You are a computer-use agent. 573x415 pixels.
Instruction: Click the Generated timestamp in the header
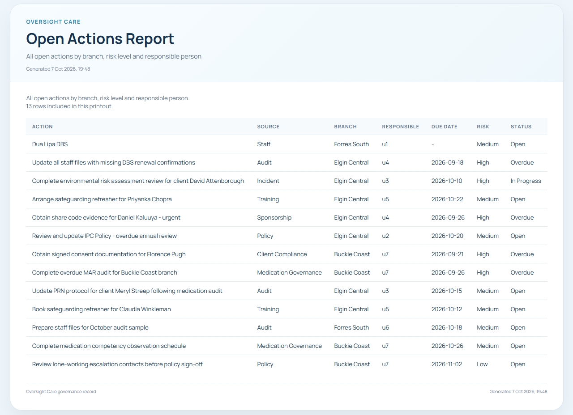coord(58,69)
